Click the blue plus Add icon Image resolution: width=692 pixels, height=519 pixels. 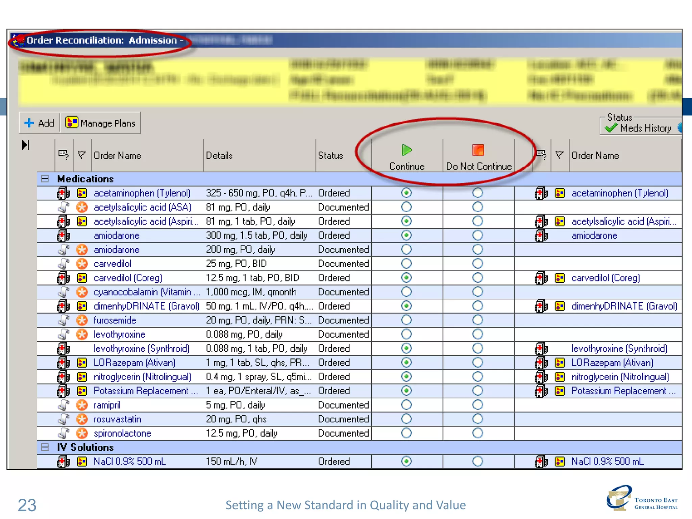(x=29, y=123)
